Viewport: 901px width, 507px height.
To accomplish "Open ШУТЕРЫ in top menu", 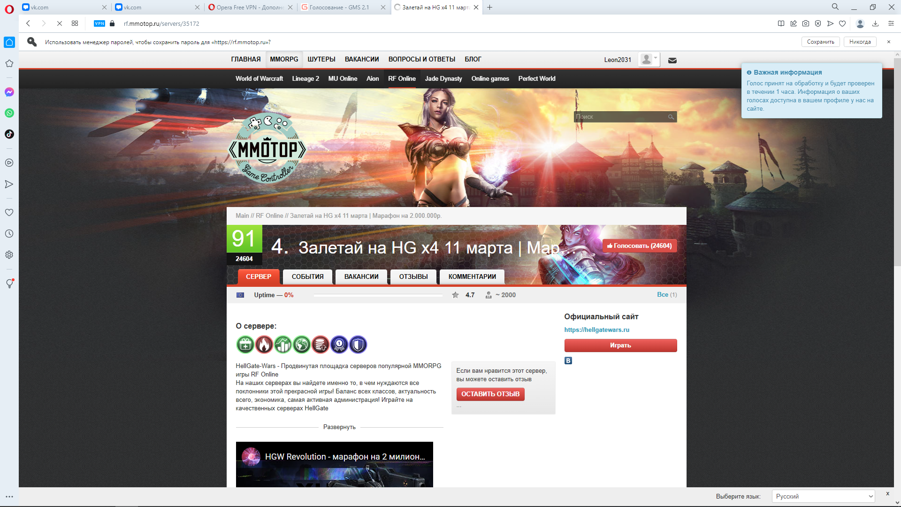I will 321,59.
